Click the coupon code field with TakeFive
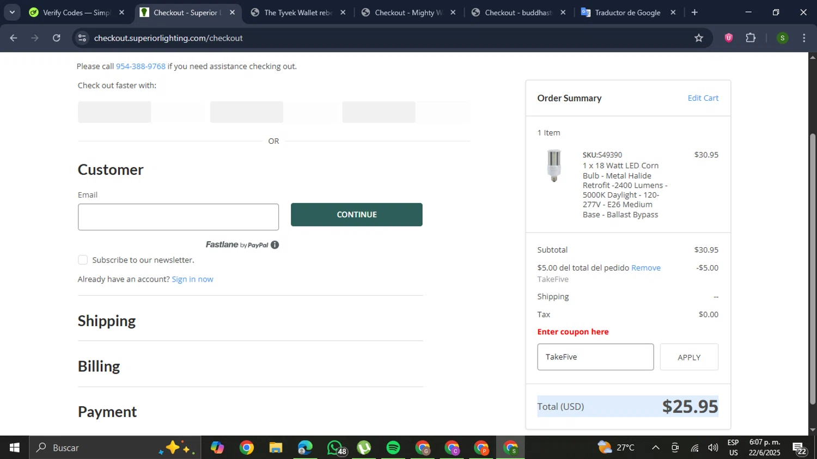 595,357
